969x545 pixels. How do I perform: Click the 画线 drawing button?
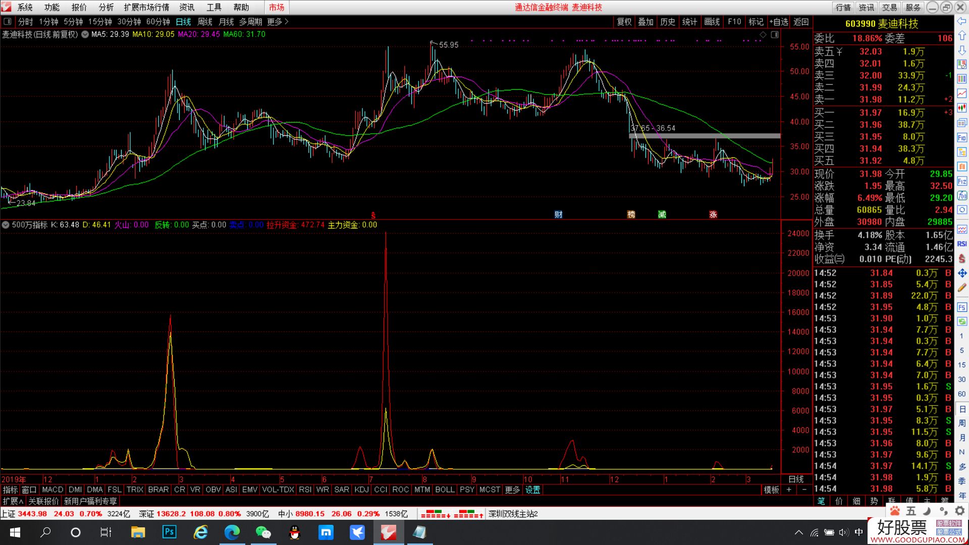coord(712,22)
